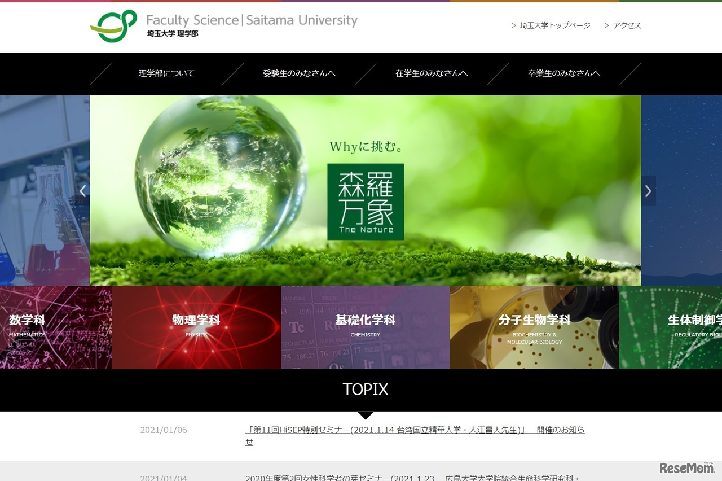Click the chevron before アクセス
The height and width of the screenshot is (481, 722).
(x=605, y=25)
